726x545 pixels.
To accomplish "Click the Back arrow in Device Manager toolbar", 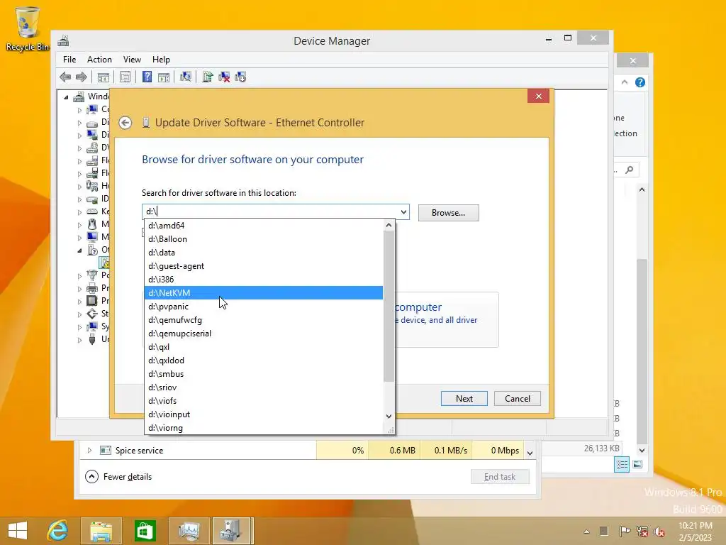I will (65, 77).
